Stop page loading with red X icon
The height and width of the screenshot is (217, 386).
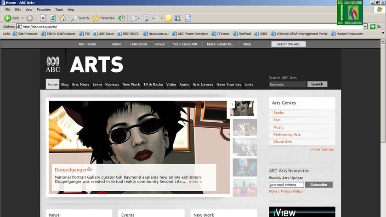coord(43,18)
